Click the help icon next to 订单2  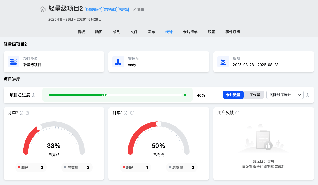point(21,113)
